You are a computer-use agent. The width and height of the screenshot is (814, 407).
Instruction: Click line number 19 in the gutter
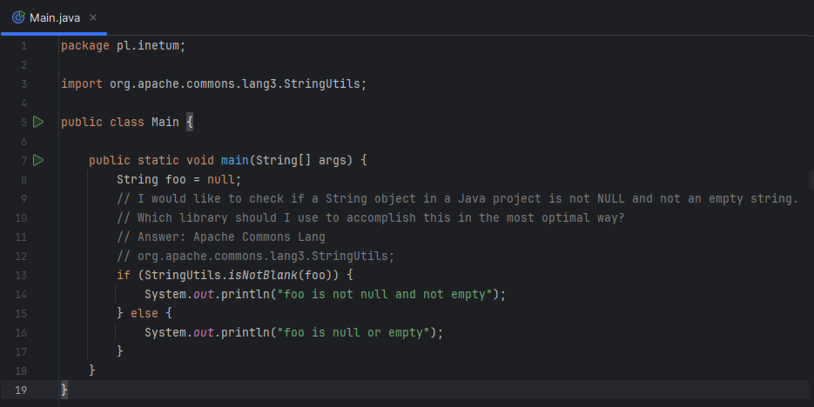21,390
